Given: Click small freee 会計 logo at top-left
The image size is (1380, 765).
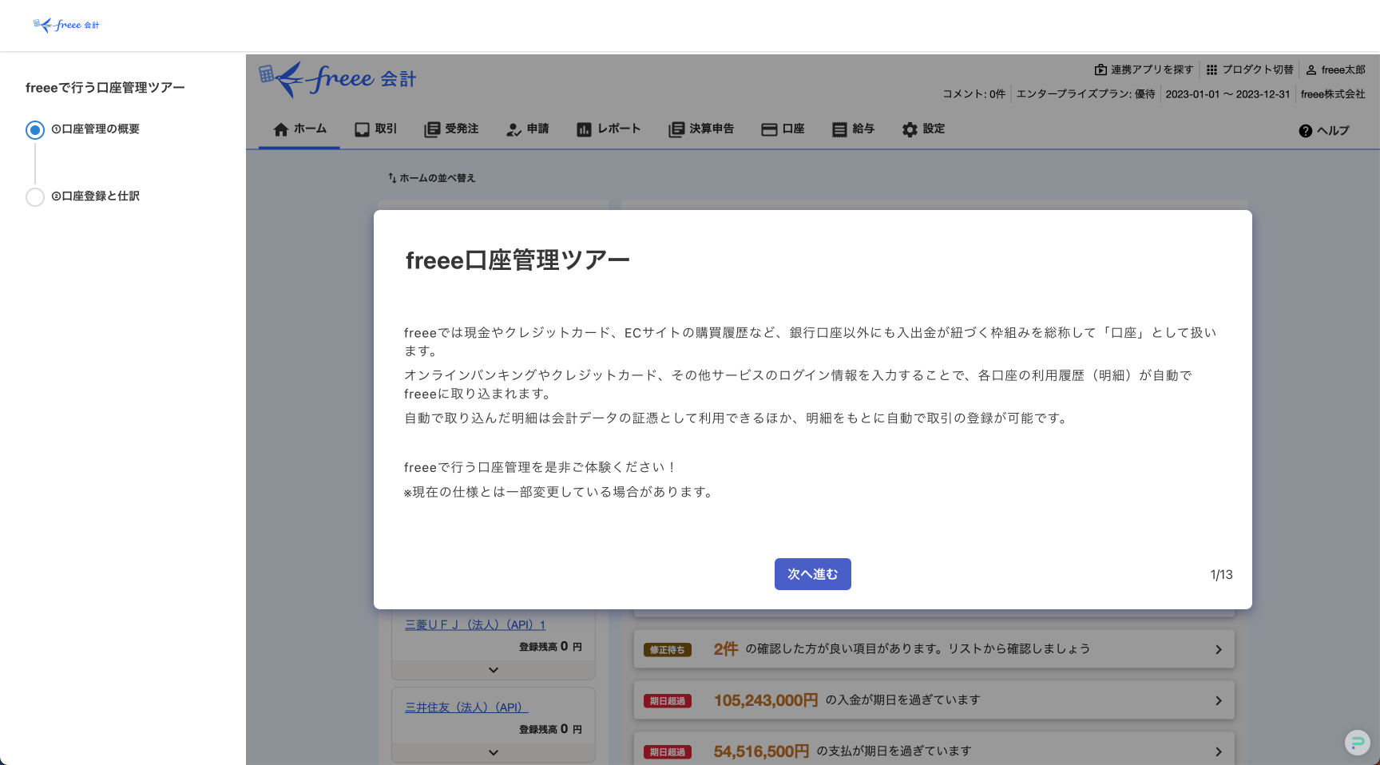Looking at the screenshot, I should click(66, 25).
